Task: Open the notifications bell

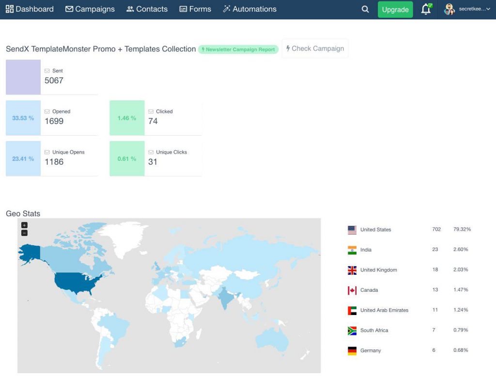Action: pyautogui.click(x=426, y=9)
